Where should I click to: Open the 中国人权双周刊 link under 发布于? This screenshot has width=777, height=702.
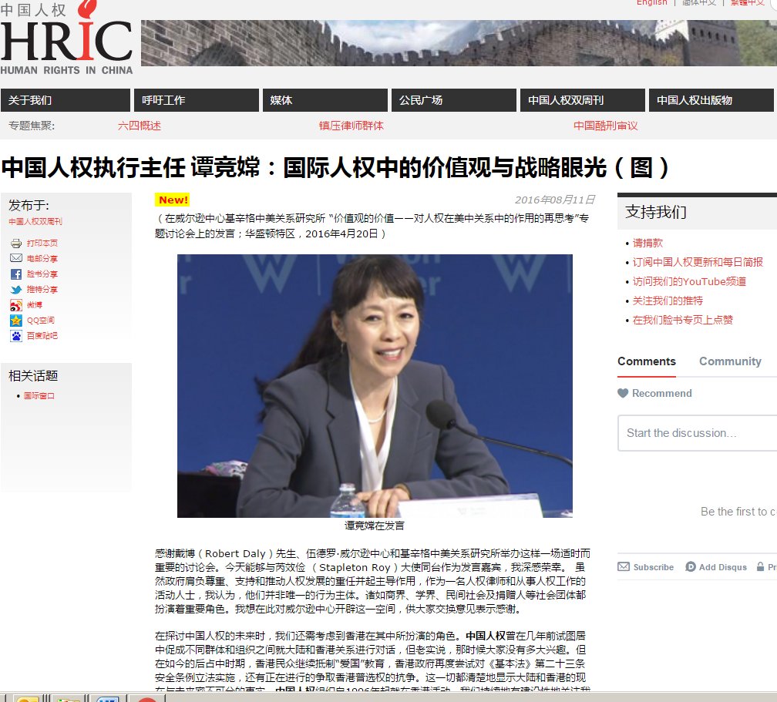[35, 221]
